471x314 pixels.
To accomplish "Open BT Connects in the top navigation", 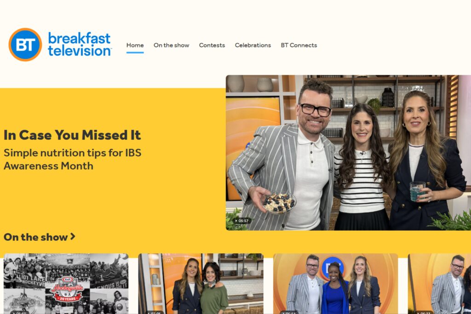I will pos(299,45).
